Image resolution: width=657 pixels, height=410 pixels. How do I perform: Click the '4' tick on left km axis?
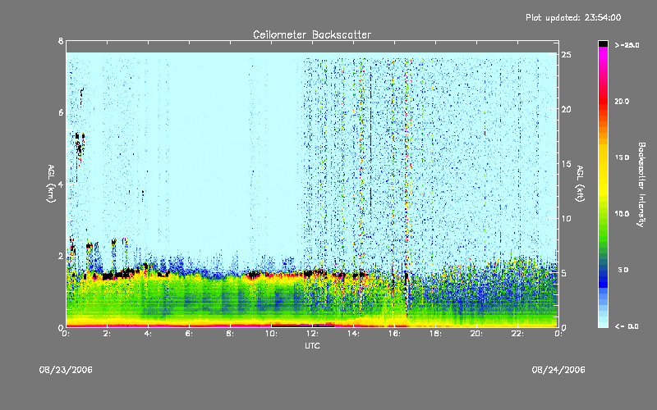(x=61, y=184)
